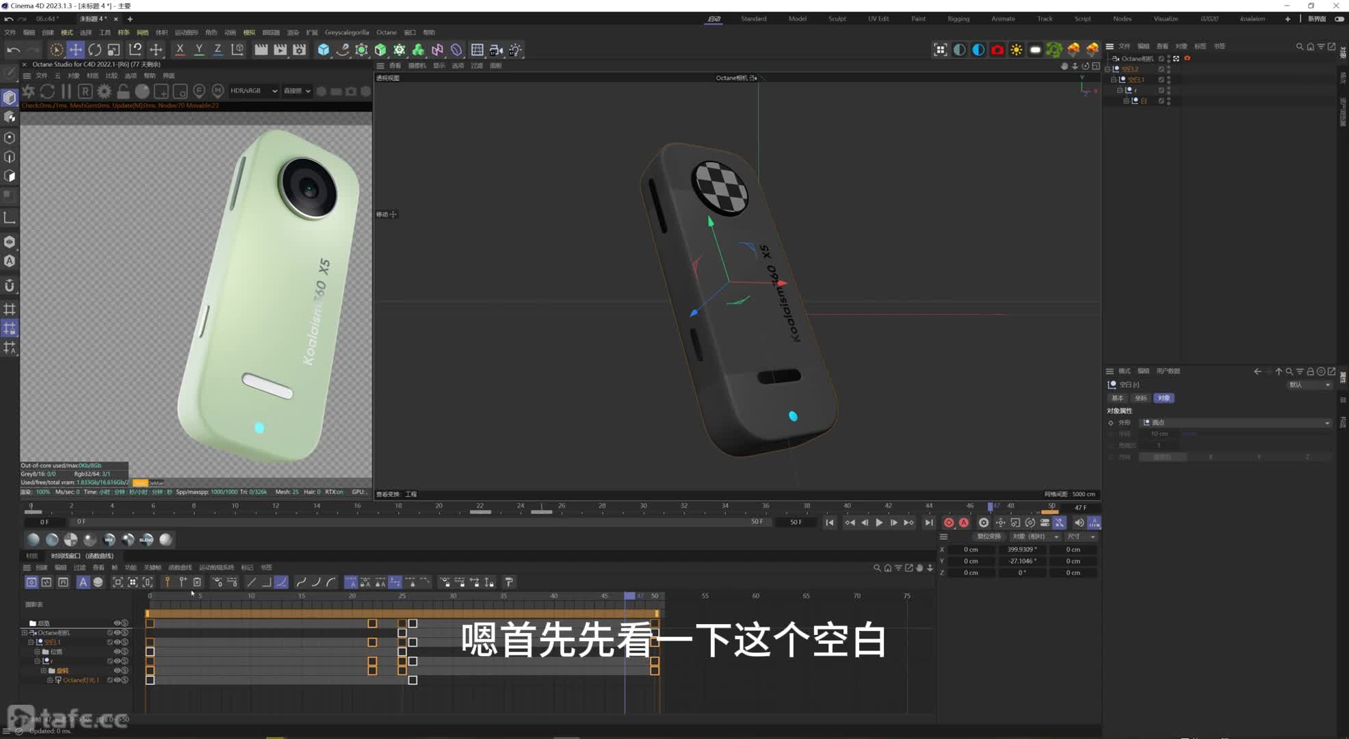Edit the rotation value 399.9309°

coord(1022,549)
